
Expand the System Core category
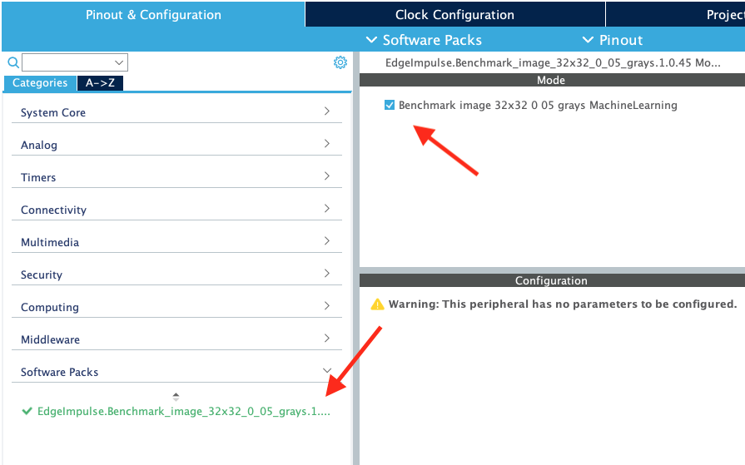pyautogui.click(x=176, y=112)
